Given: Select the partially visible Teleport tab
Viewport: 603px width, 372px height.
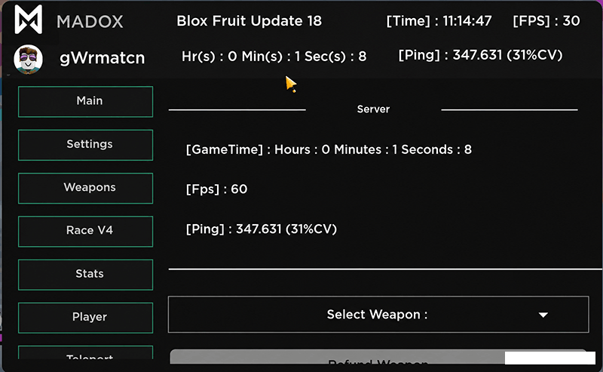Looking at the screenshot, I should click(85, 352).
